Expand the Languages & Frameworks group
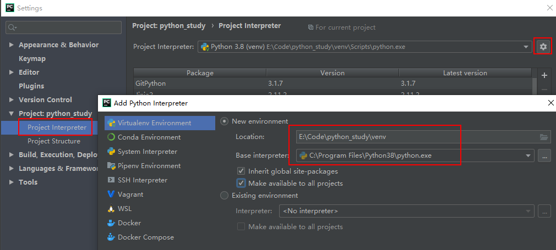Image resolution: width=556 pixels, height=250 pixels. pos(12,169)
